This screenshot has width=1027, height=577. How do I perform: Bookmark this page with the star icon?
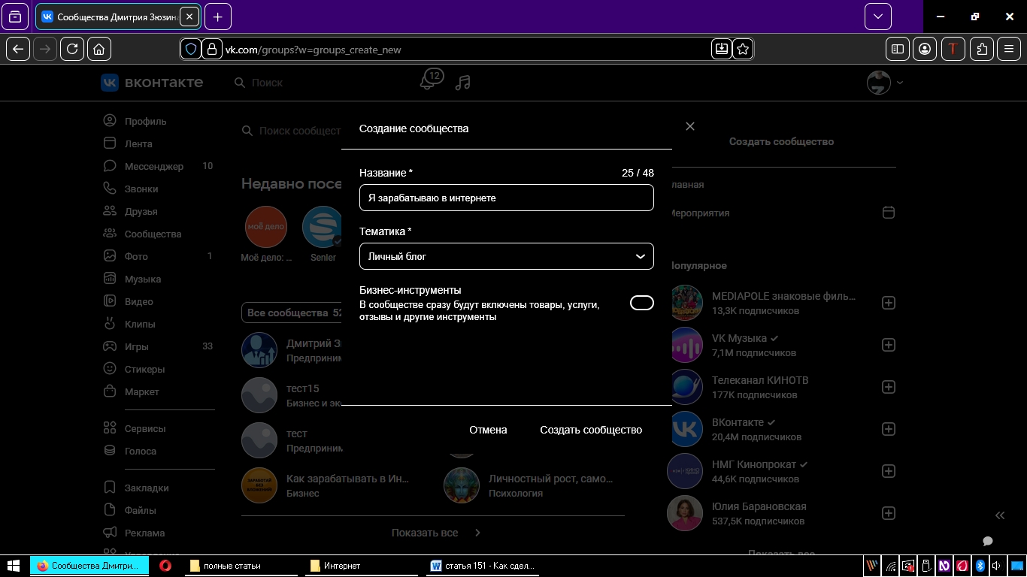(x=743, y=49)
